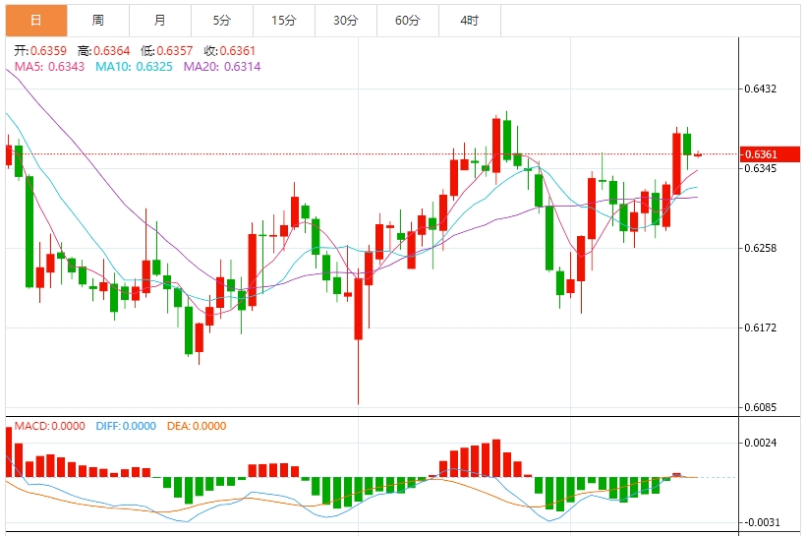Viewport: 806px width, 536px height.
Task: Show the 30分 chart tab
Action: point(345,20)
